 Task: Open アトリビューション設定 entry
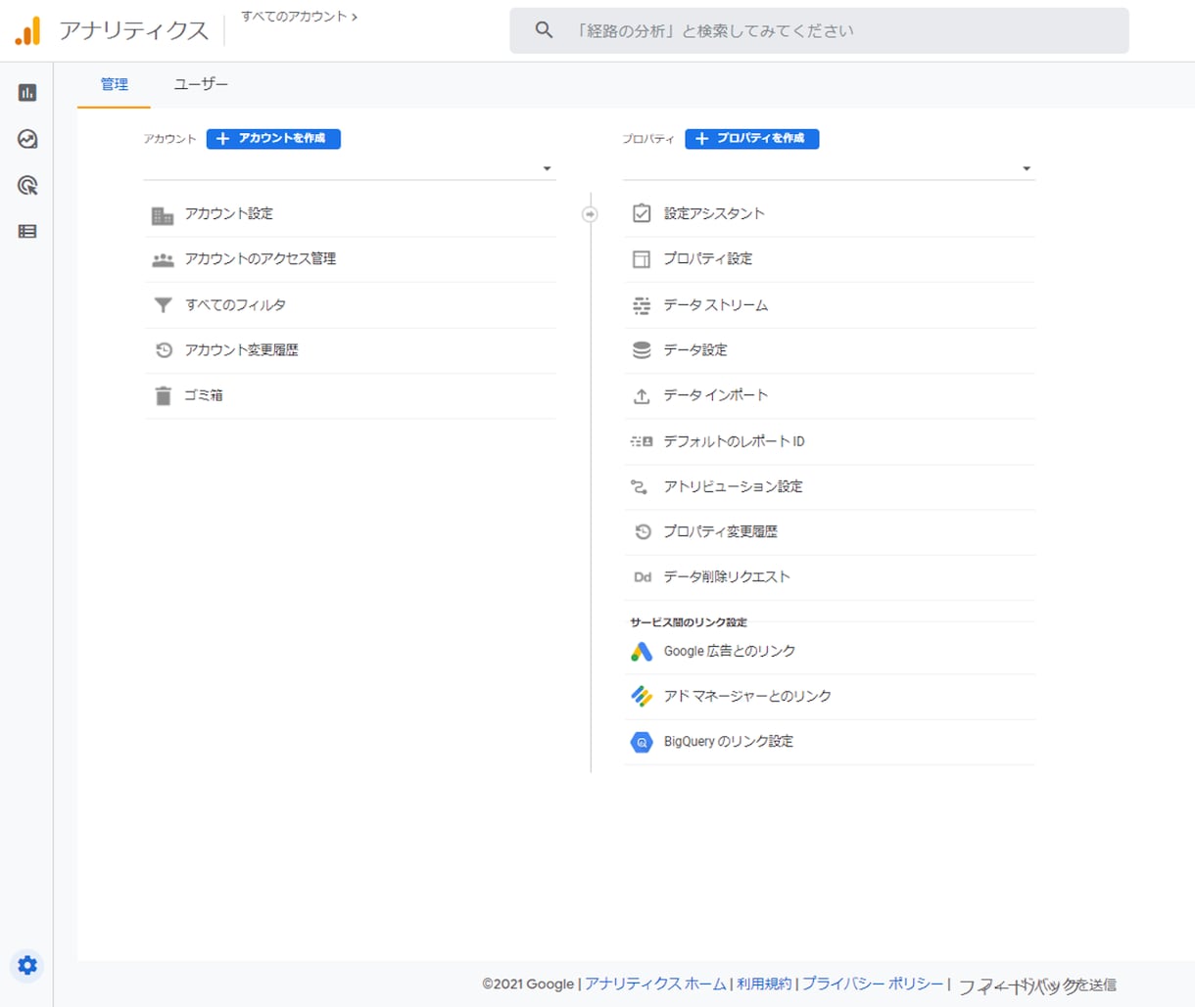(829, 486)
